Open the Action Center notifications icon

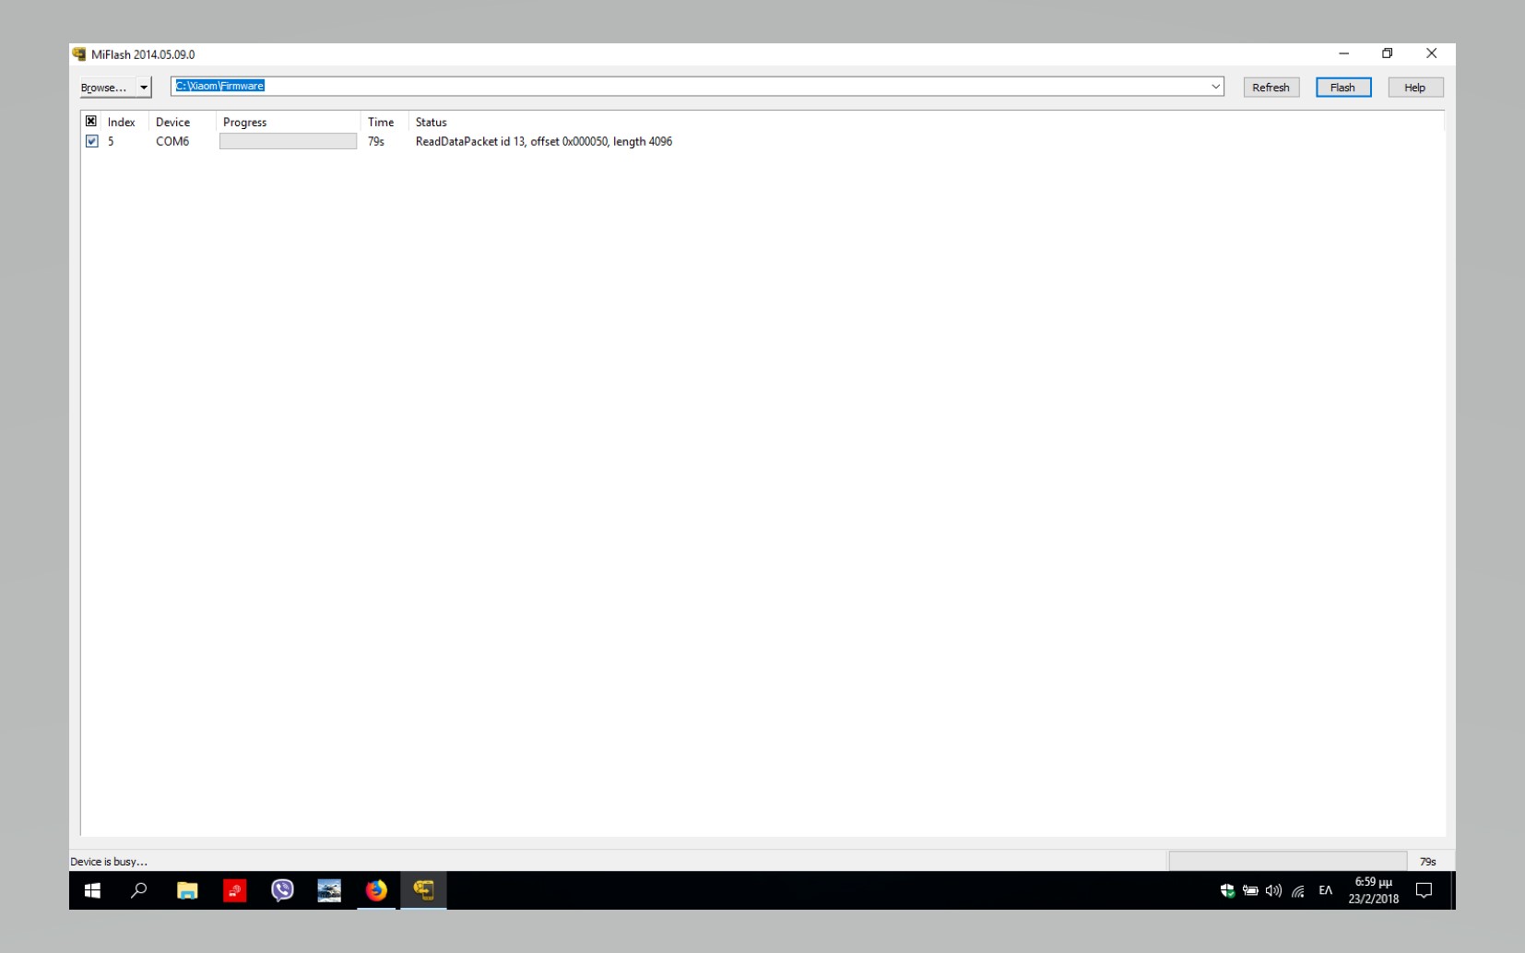pyautogui.click(x=1424, y=890)
